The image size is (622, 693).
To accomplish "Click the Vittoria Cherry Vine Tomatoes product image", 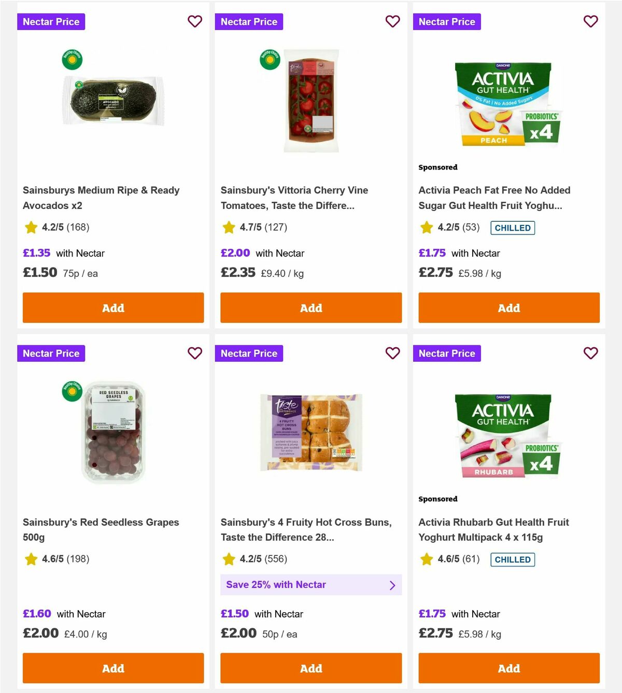I will (x=311, y=101).
